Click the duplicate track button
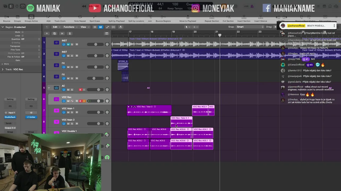Screen dimensions: 341x191 (54, 33)
